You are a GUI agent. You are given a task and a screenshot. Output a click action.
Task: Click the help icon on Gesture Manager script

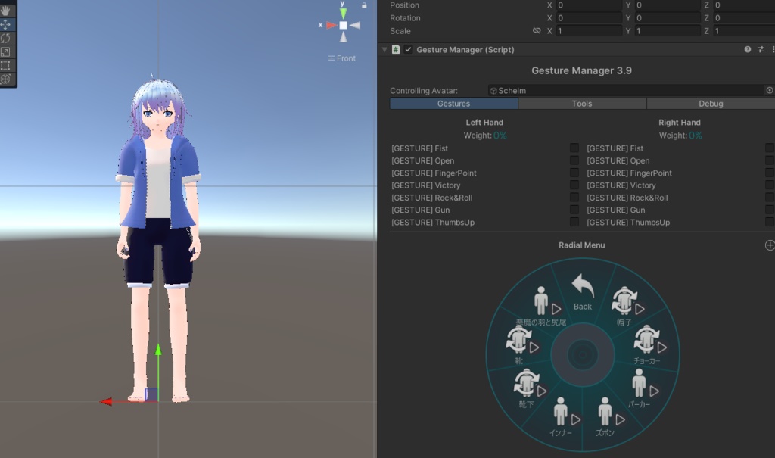(747, 48)
